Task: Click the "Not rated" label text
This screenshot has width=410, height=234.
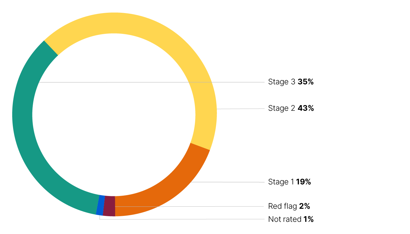Action: tap(285, 219)
